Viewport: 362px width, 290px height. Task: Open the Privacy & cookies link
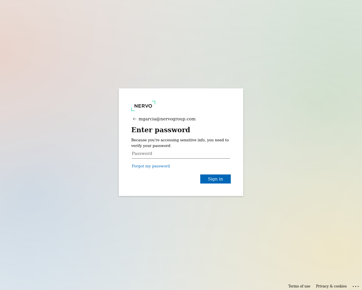(x=331, y=286)
